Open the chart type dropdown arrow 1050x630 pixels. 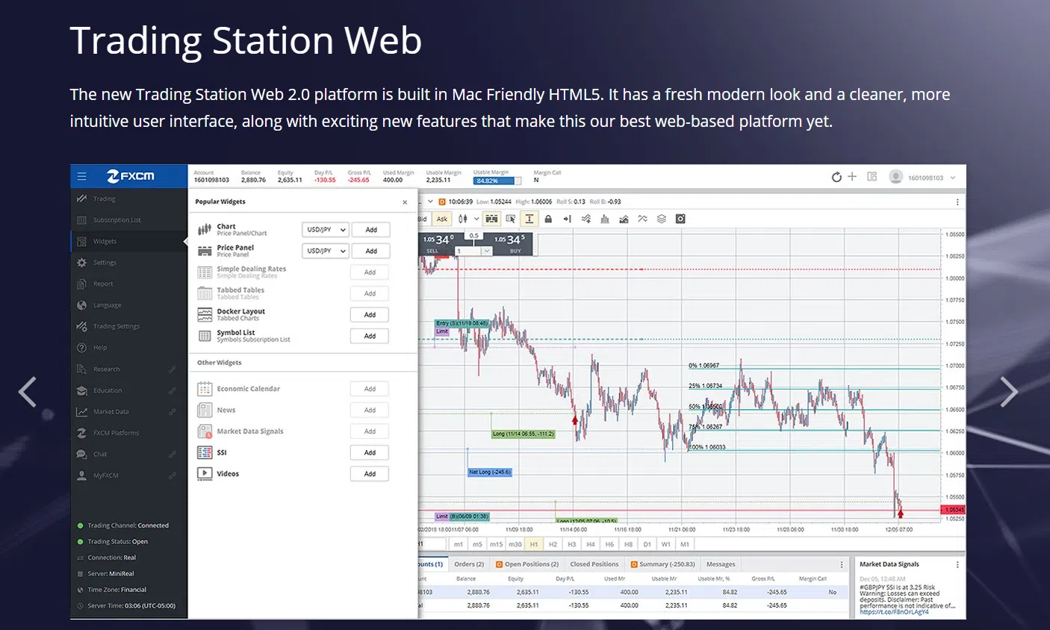tap(476, 219)
